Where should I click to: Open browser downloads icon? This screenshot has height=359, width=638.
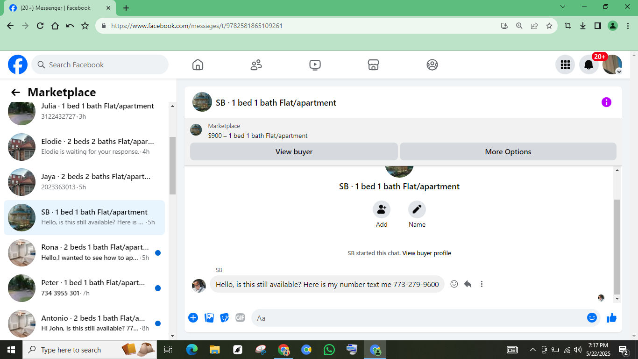point(583,26)
